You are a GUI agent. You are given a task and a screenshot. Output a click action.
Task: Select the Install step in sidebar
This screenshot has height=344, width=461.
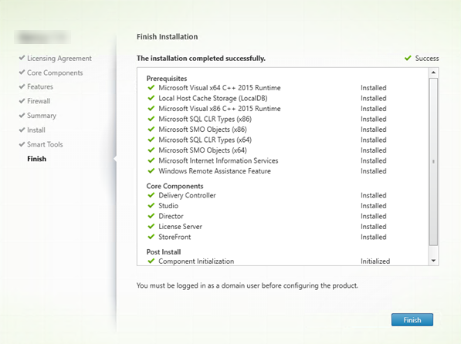pos(36,130)
